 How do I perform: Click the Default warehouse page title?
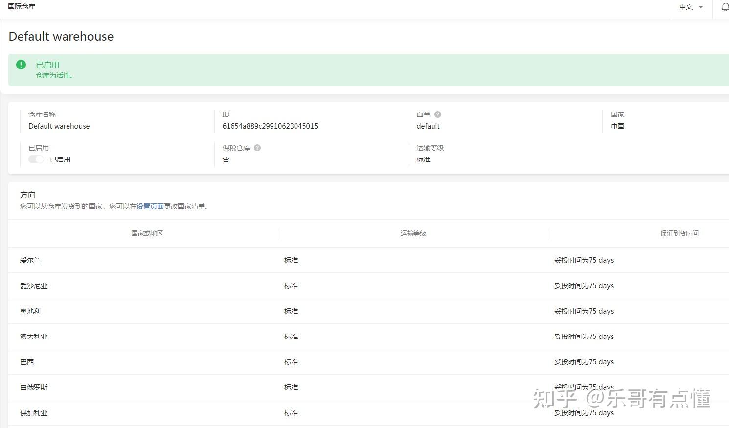[x=61, y=36]
